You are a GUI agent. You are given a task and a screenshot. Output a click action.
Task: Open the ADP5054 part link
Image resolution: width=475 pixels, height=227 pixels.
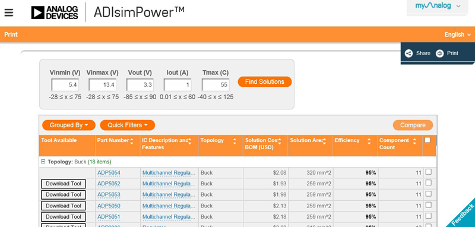pos(109,173)
